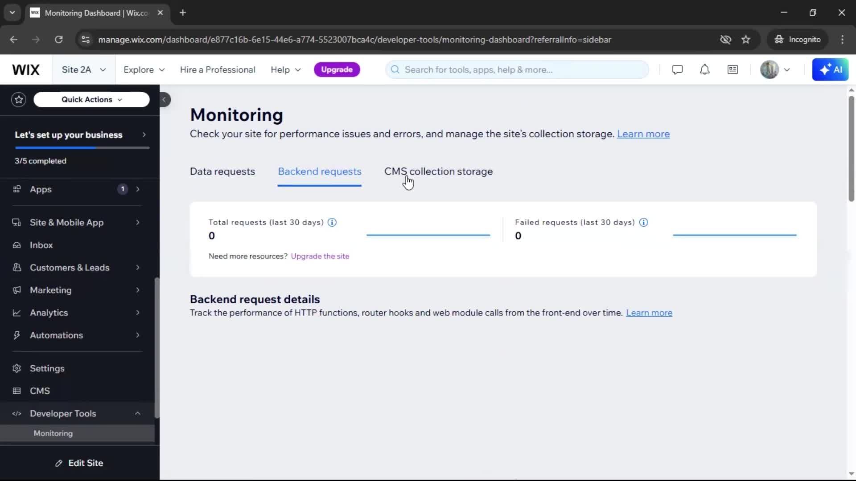Click the Marketing megaphone icon
The width and height of the screenshot is (856, 481).
click(x=17, y=290)
